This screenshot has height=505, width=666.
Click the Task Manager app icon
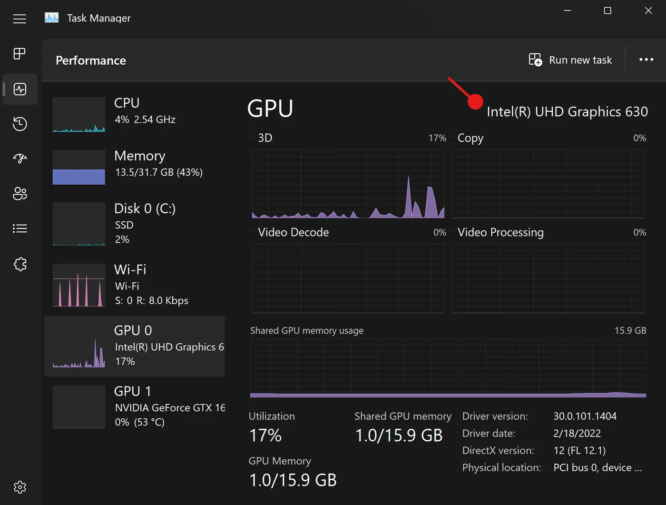click(x=52, y=18)
